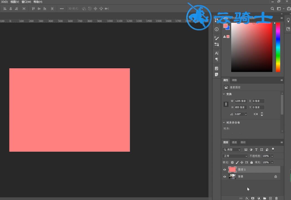
Task: Open the 窗口(W) menu
Action: 26,2
